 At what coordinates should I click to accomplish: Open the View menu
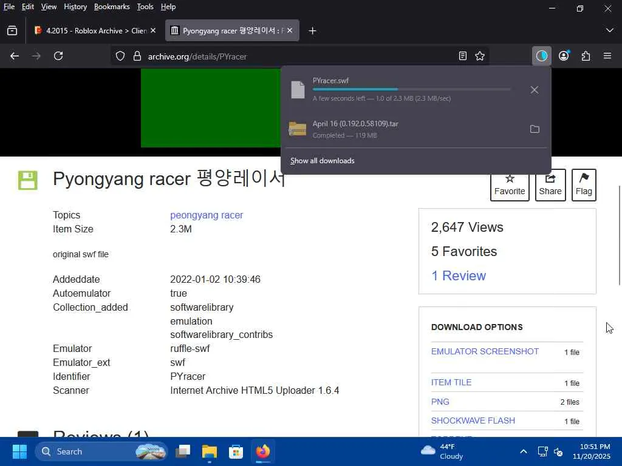coord(49,7)
